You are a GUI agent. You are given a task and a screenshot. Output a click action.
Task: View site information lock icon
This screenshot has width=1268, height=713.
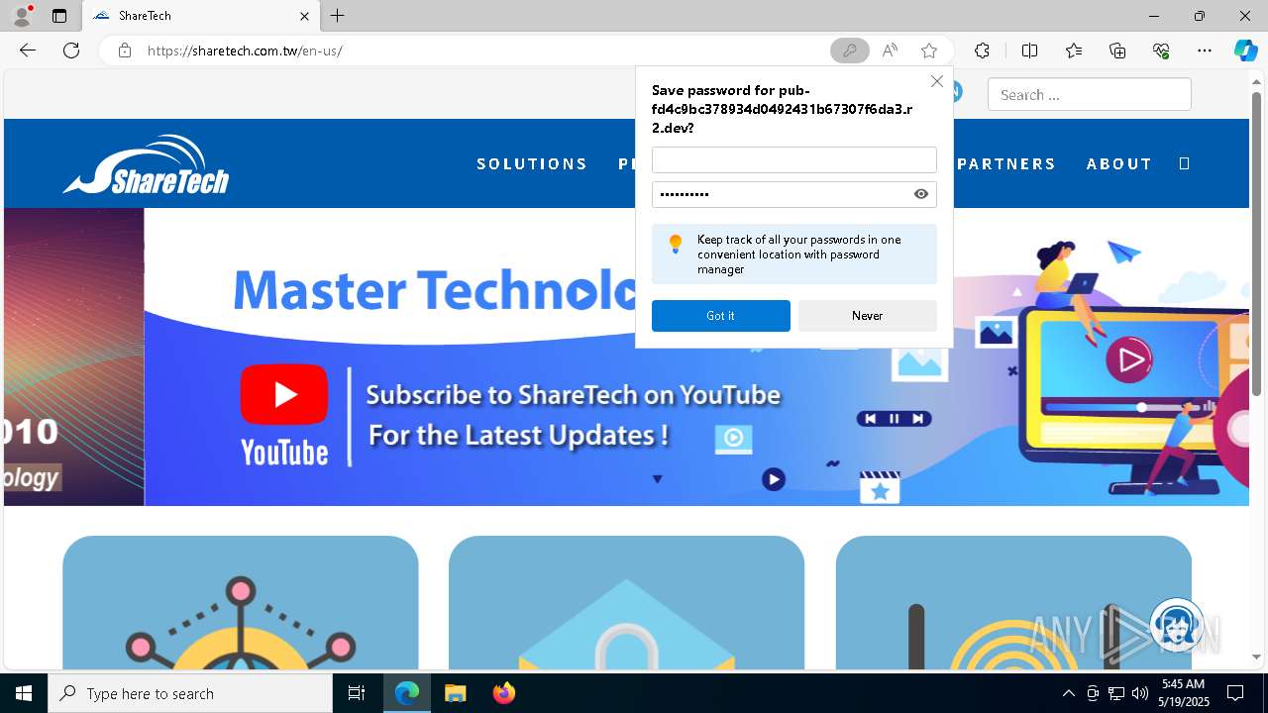[125, 51]
